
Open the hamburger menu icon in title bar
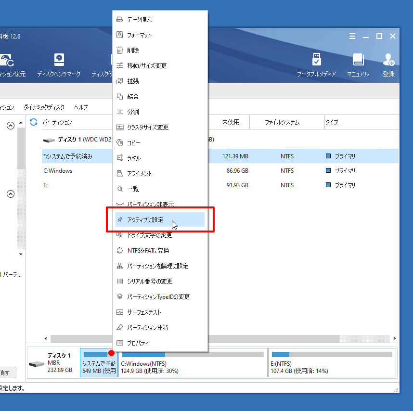(352, 36)
